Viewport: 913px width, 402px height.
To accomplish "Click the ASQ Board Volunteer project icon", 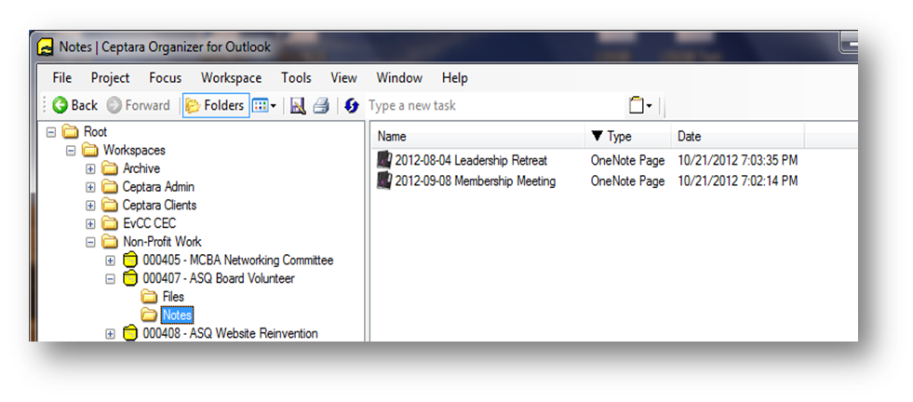I will pos(130,278).
